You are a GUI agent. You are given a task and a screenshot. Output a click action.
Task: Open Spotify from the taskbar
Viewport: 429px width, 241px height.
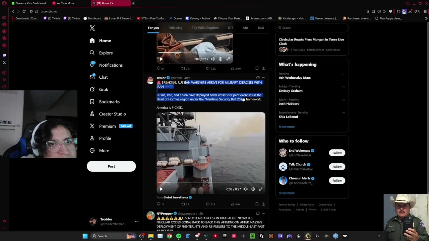(x=179, y=236)
